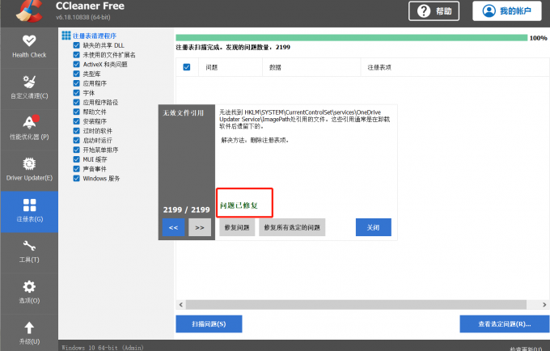Toggle 开始菜单排序 checkbox
The height and width of the screenshot is (351, 550).
(76, 150)
